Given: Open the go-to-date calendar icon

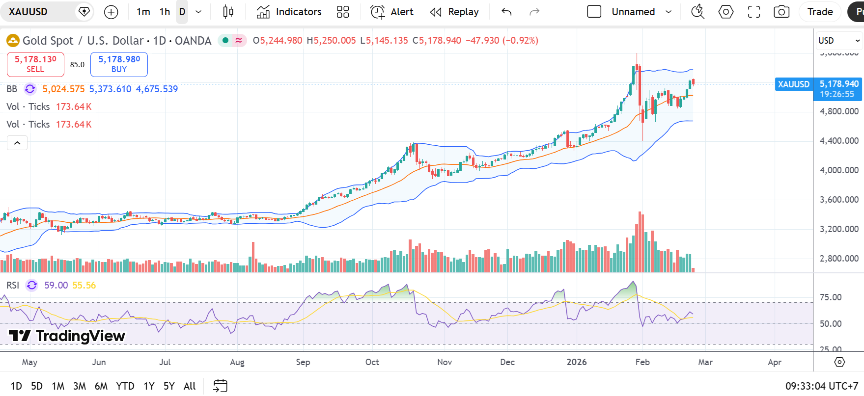Looking at the screenshot, I should click(220, 386).
